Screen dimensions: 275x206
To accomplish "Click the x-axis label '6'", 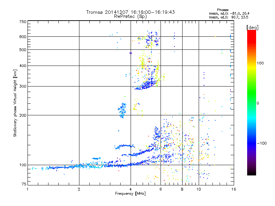I will (161, 189).
